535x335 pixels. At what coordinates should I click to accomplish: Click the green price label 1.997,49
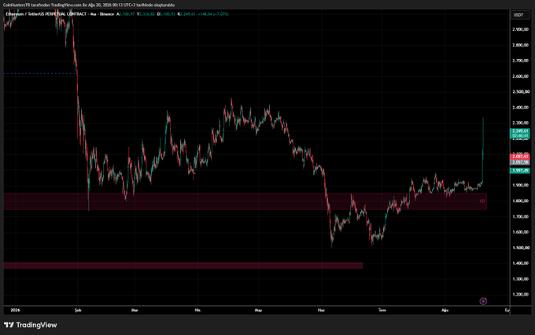(519, 170)
